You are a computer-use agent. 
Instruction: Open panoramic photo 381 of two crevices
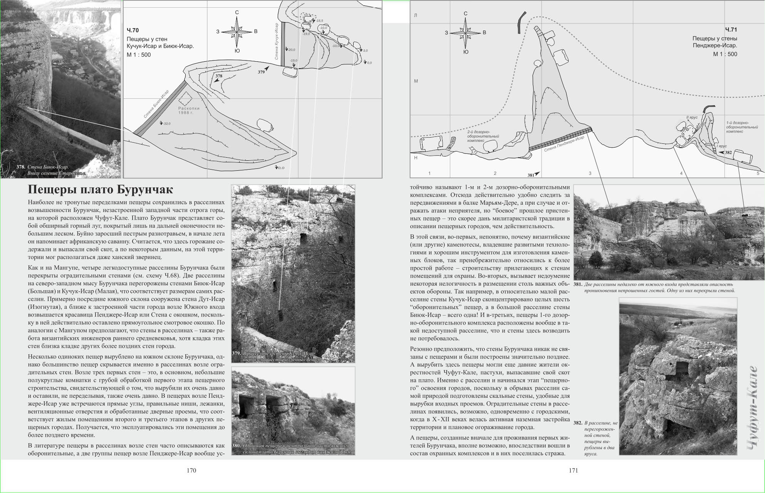coord(669,232)
